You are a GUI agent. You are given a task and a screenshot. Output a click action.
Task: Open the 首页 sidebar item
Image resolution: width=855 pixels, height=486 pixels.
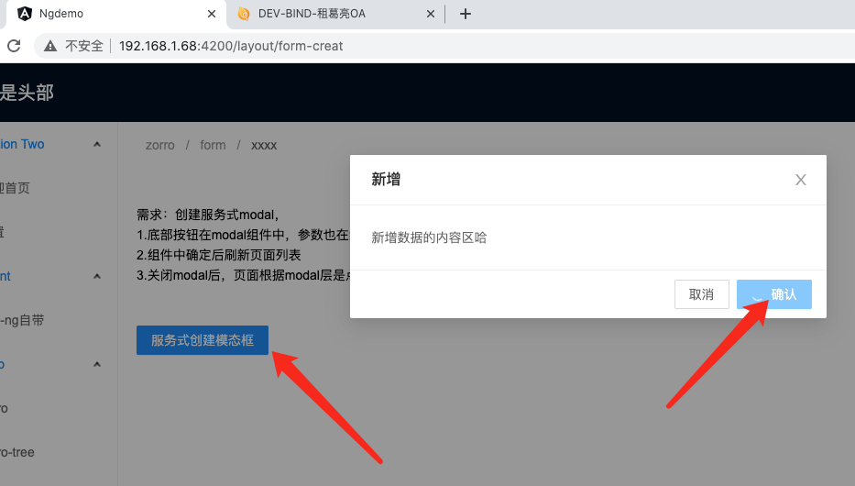(15, 188)
